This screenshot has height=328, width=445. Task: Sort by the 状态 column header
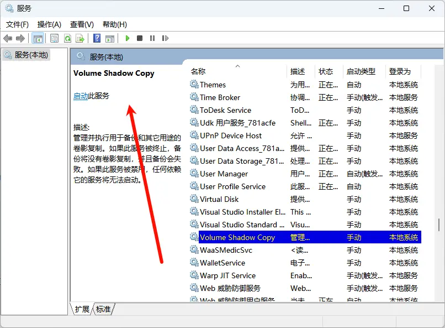tap(329, 71)
